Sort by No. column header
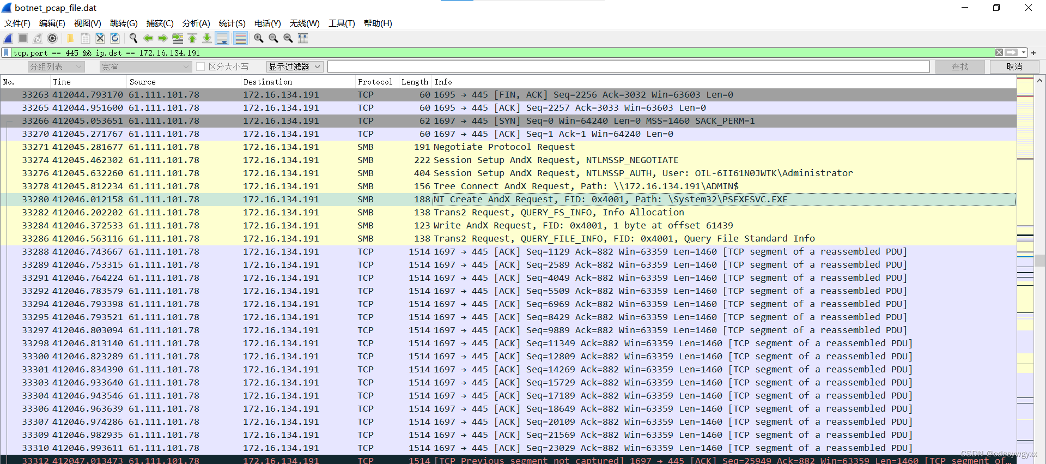The width and height of the screenshot is (1046, 464). point(25,82)
